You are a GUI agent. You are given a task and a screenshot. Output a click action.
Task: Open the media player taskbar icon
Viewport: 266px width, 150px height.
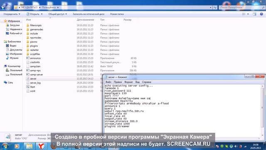click(17, 146)
